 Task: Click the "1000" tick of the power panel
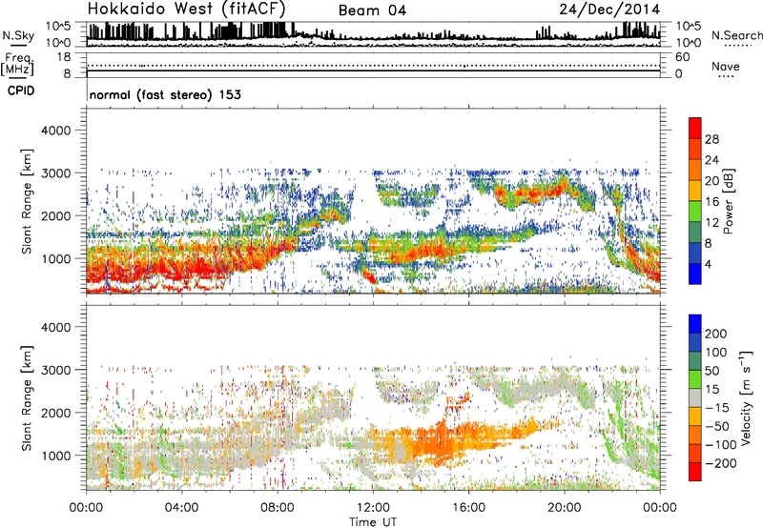click(56, 258)
